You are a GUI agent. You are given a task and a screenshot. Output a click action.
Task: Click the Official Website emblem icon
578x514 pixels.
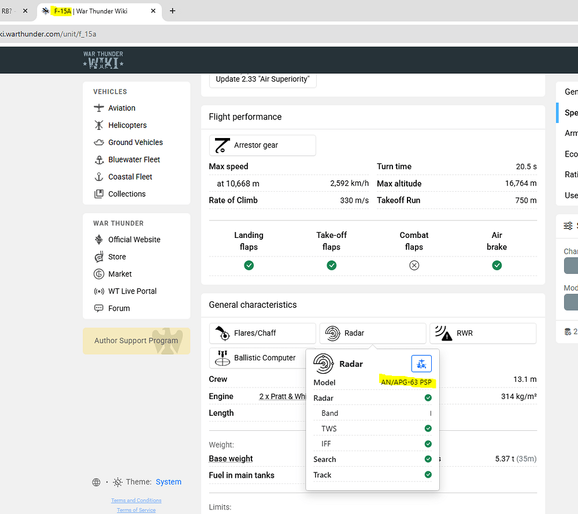[99, 240]
